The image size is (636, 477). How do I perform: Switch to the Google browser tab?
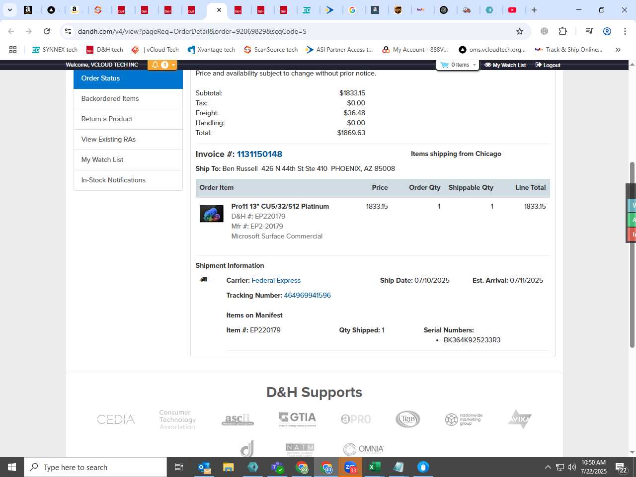tap(352, 10)
